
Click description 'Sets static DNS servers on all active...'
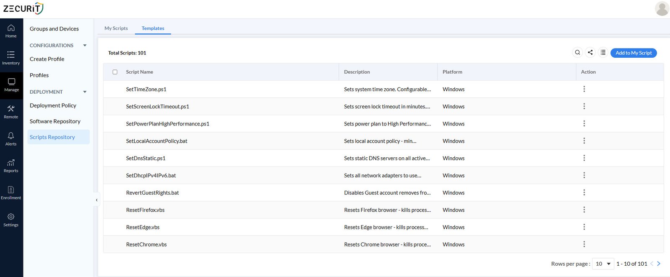(387, 158)
